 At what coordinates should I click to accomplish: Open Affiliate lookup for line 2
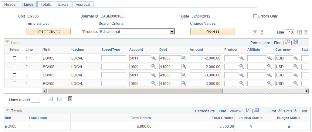click(270, 66)
